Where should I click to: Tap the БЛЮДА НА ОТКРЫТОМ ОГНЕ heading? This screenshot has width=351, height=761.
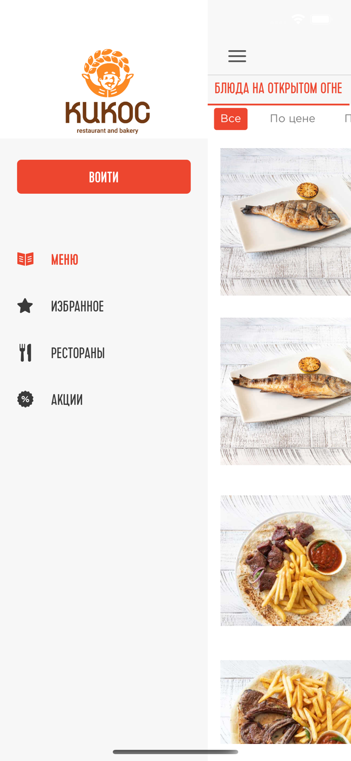tap(278, 88)
